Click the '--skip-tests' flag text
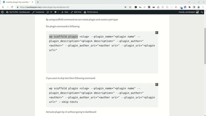Image resolution: width=206 pixels, height=116 pixels. coord(68,102)
